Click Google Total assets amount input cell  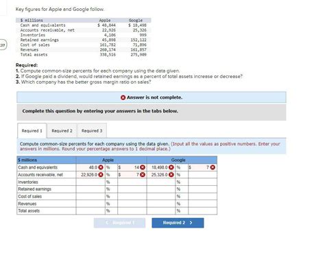pyautogui.click(x=161, y=211)
